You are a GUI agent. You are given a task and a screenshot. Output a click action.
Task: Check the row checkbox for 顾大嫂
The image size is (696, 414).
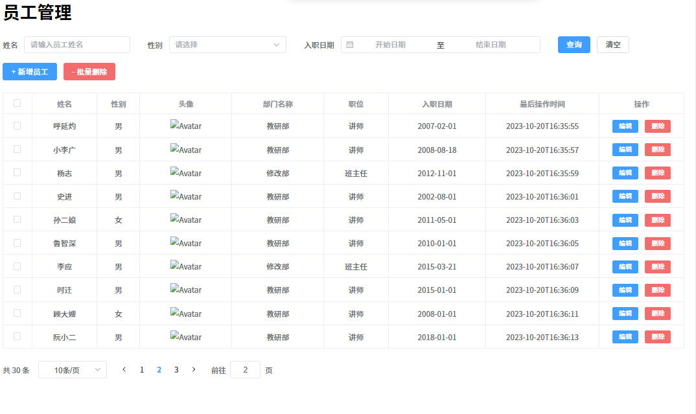point(17,313)
